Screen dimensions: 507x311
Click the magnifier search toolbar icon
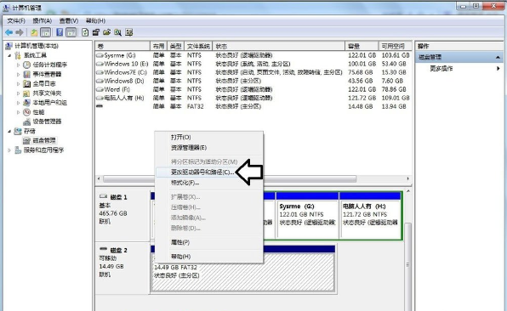117,32
